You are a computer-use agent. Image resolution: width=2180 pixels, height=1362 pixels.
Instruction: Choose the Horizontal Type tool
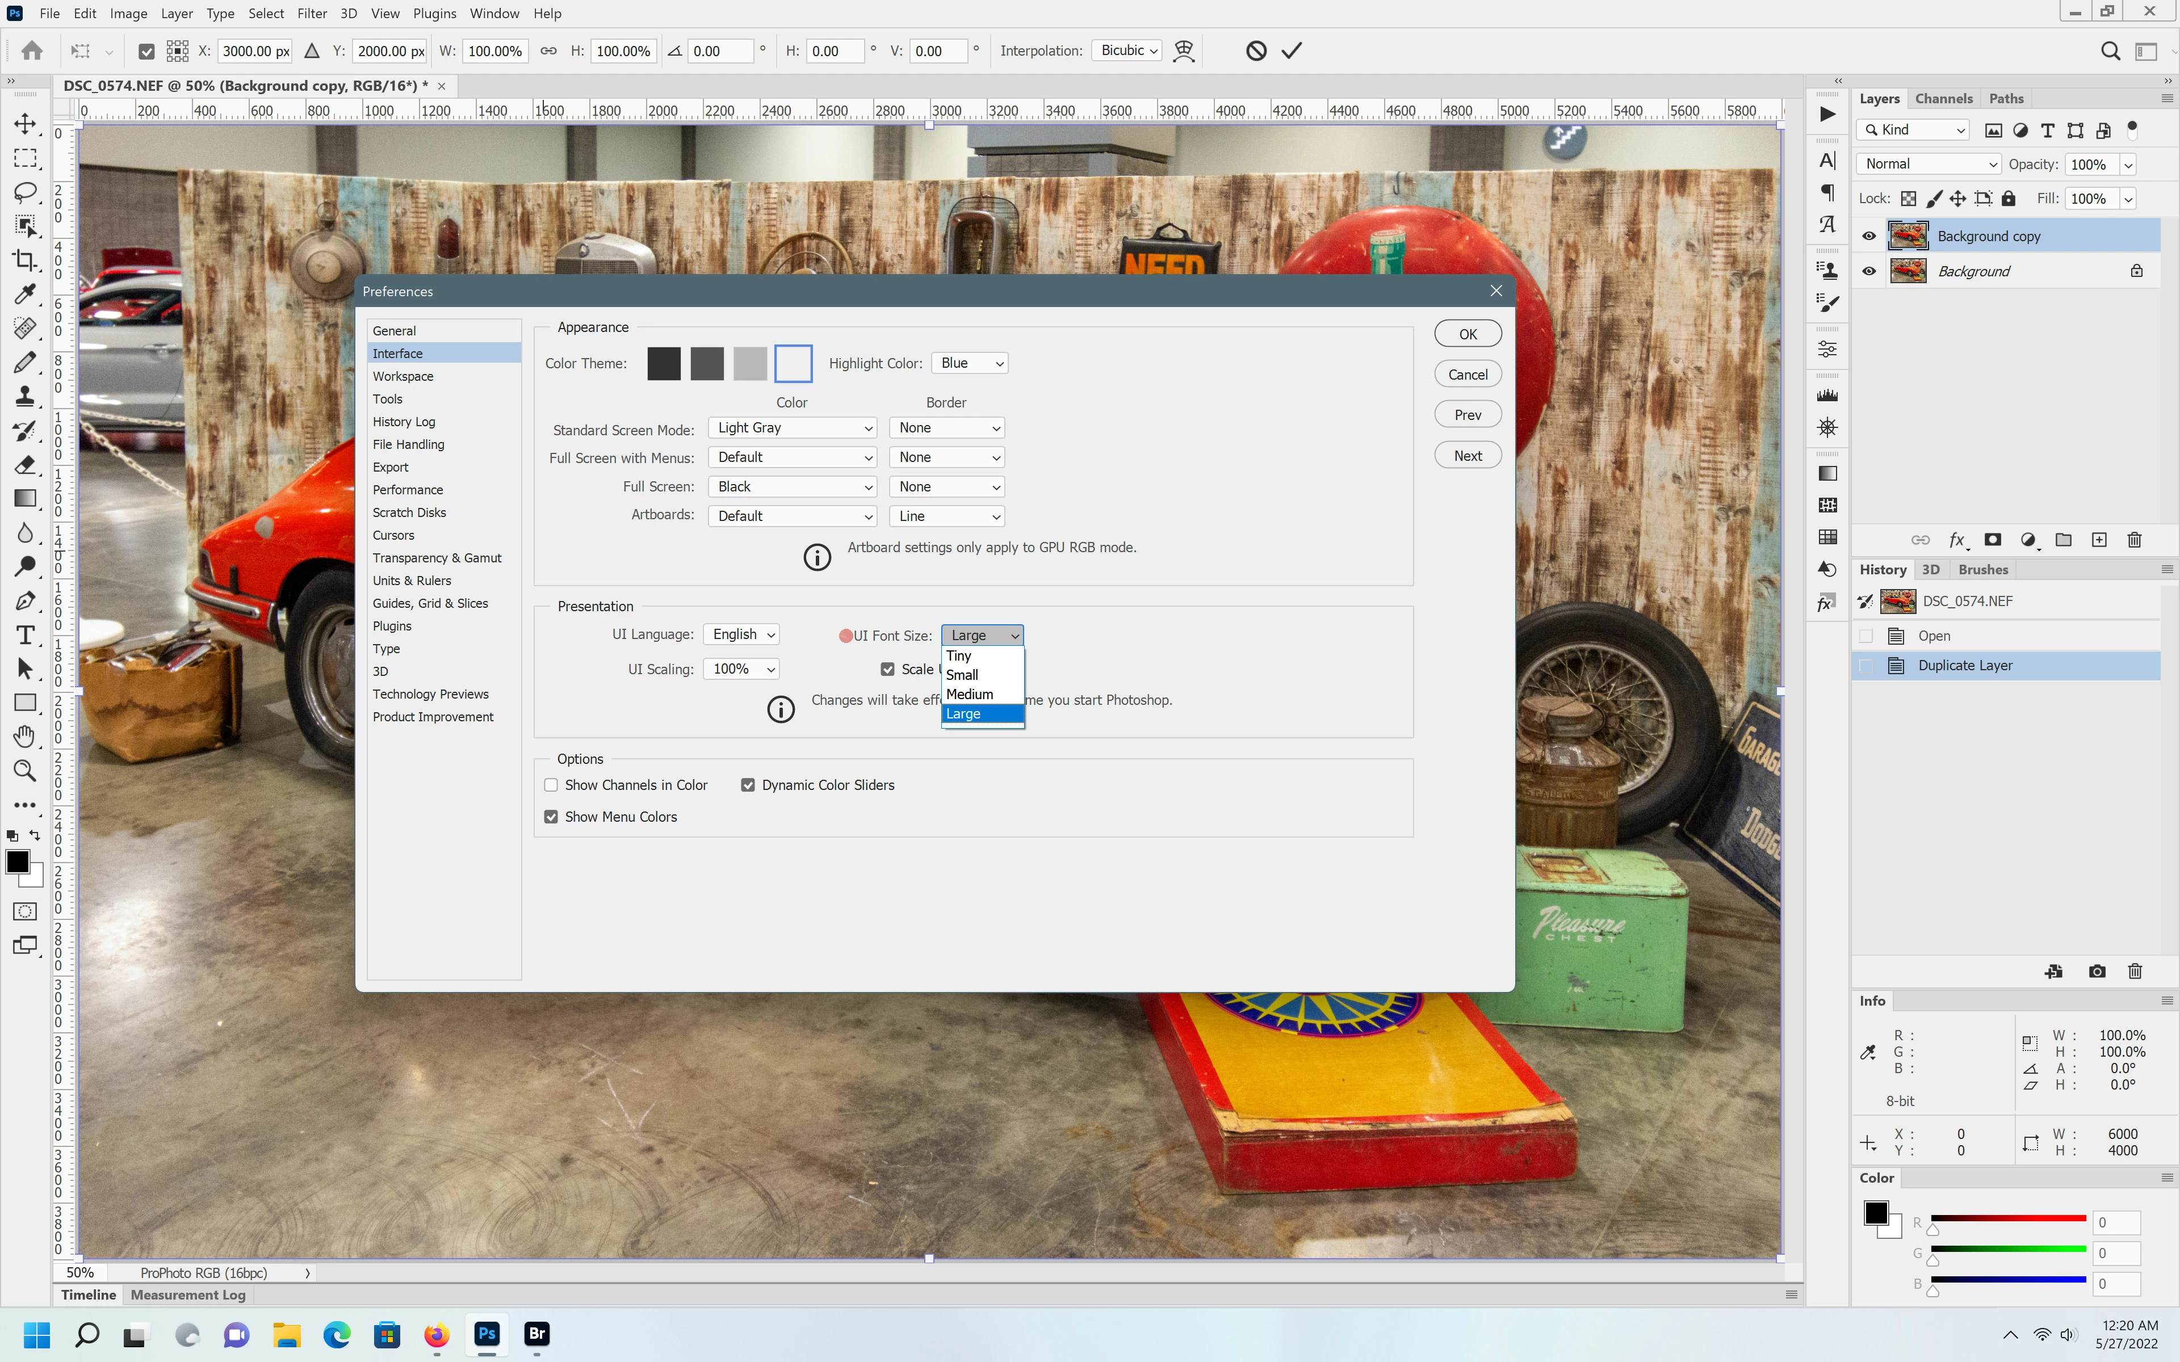click(25, 635)
